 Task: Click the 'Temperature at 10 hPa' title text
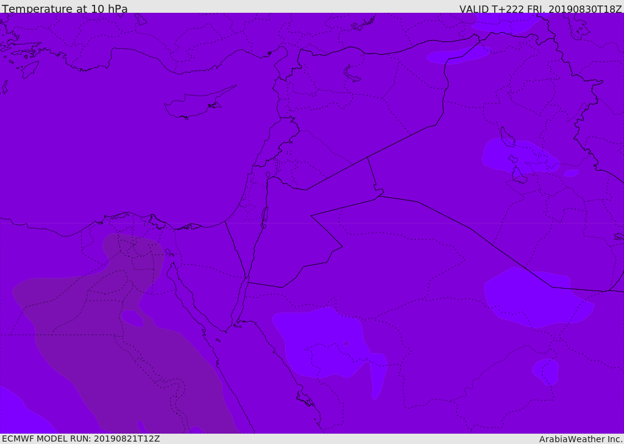(65, 9)
